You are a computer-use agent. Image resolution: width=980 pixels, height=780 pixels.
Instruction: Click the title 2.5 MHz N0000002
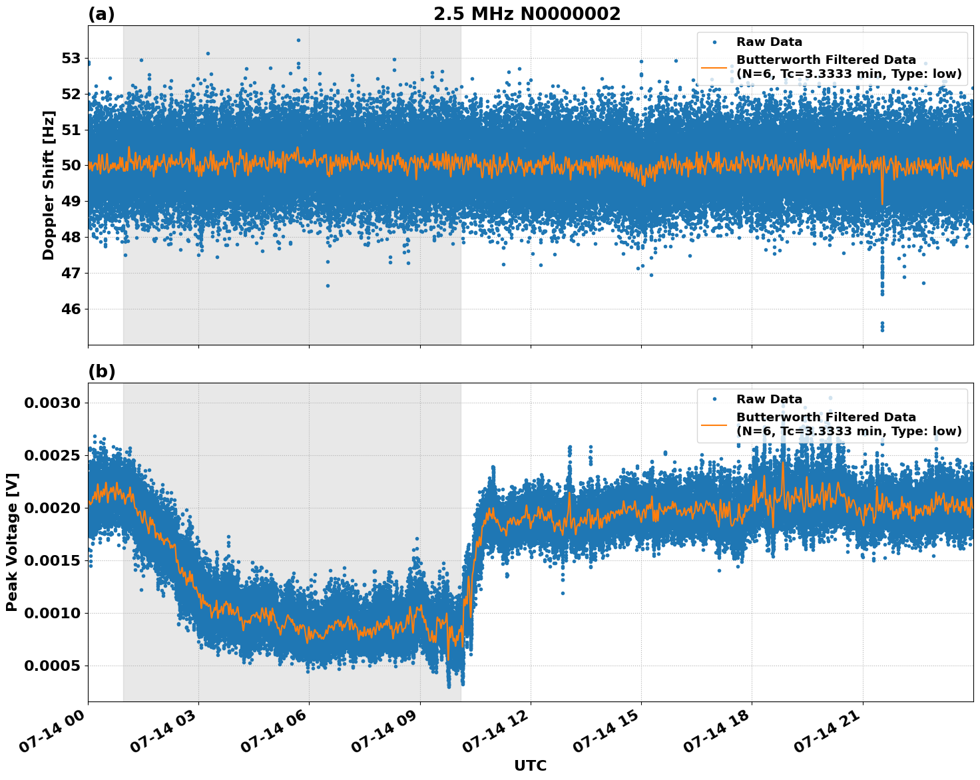coord(529,12)
